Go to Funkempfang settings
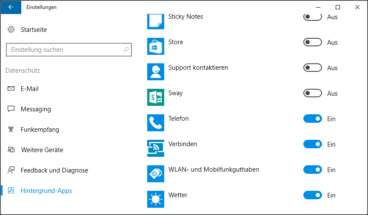The image size is (368, 215). pos(40,130)
